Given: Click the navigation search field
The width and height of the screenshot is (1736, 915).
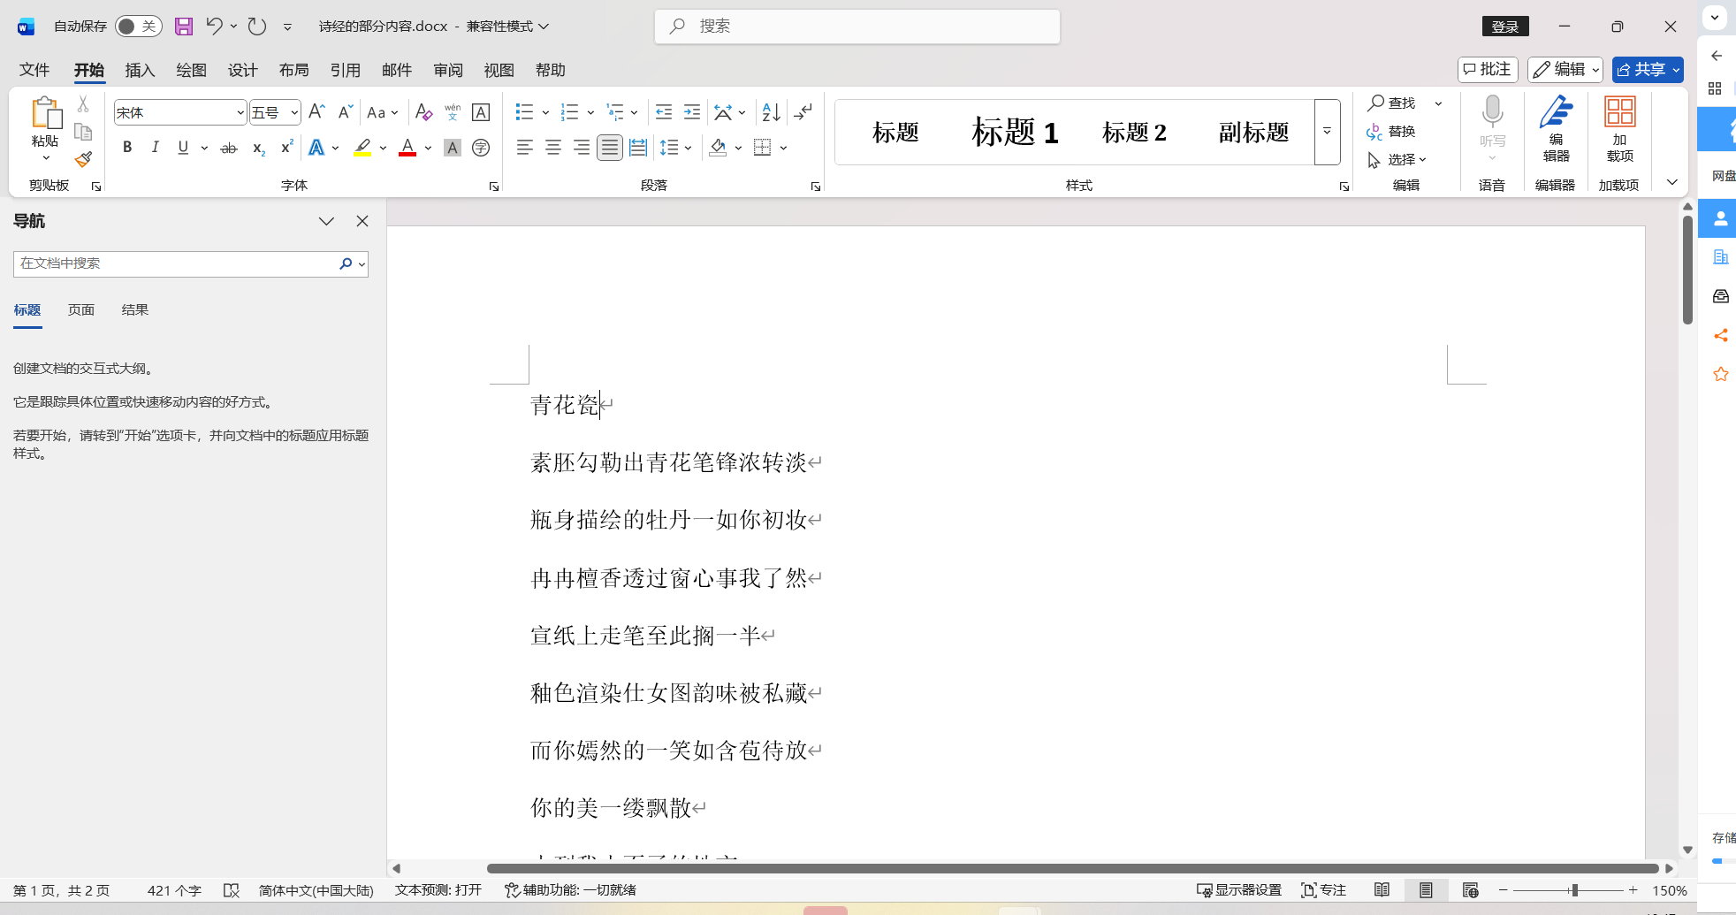Looking at the screenshot, I should tap(175, 263).
